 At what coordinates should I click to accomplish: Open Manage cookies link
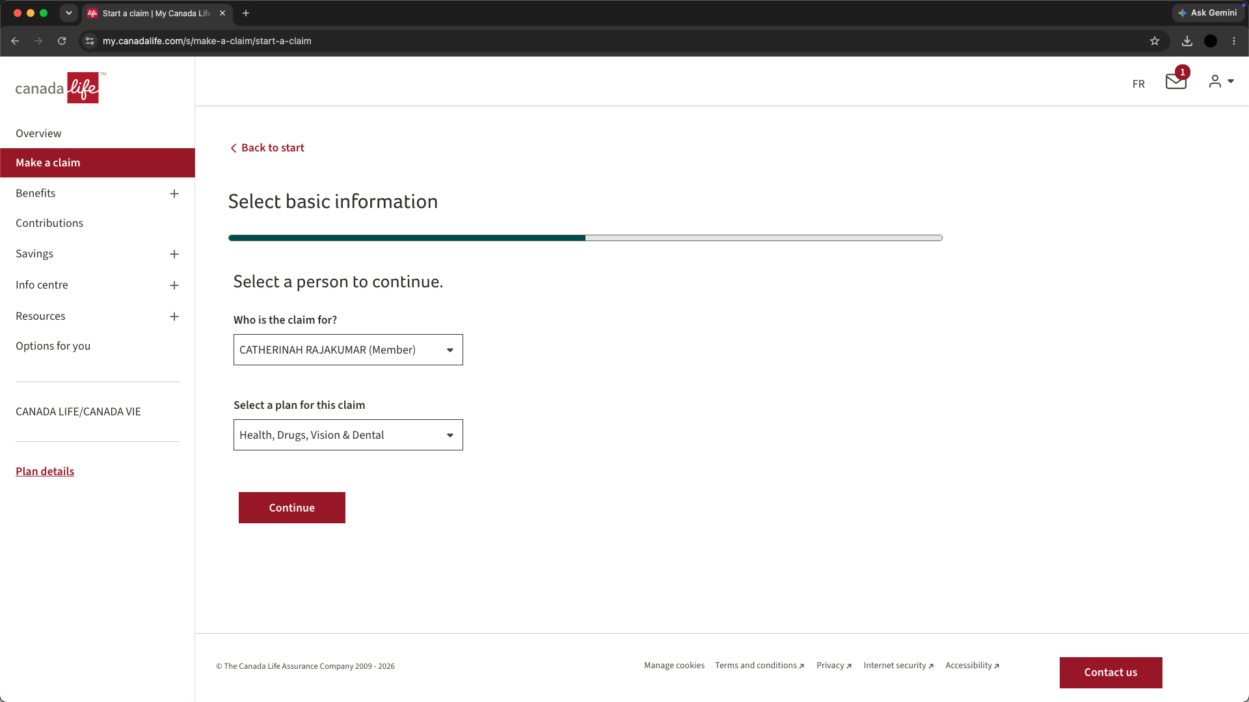click(674, 665)
